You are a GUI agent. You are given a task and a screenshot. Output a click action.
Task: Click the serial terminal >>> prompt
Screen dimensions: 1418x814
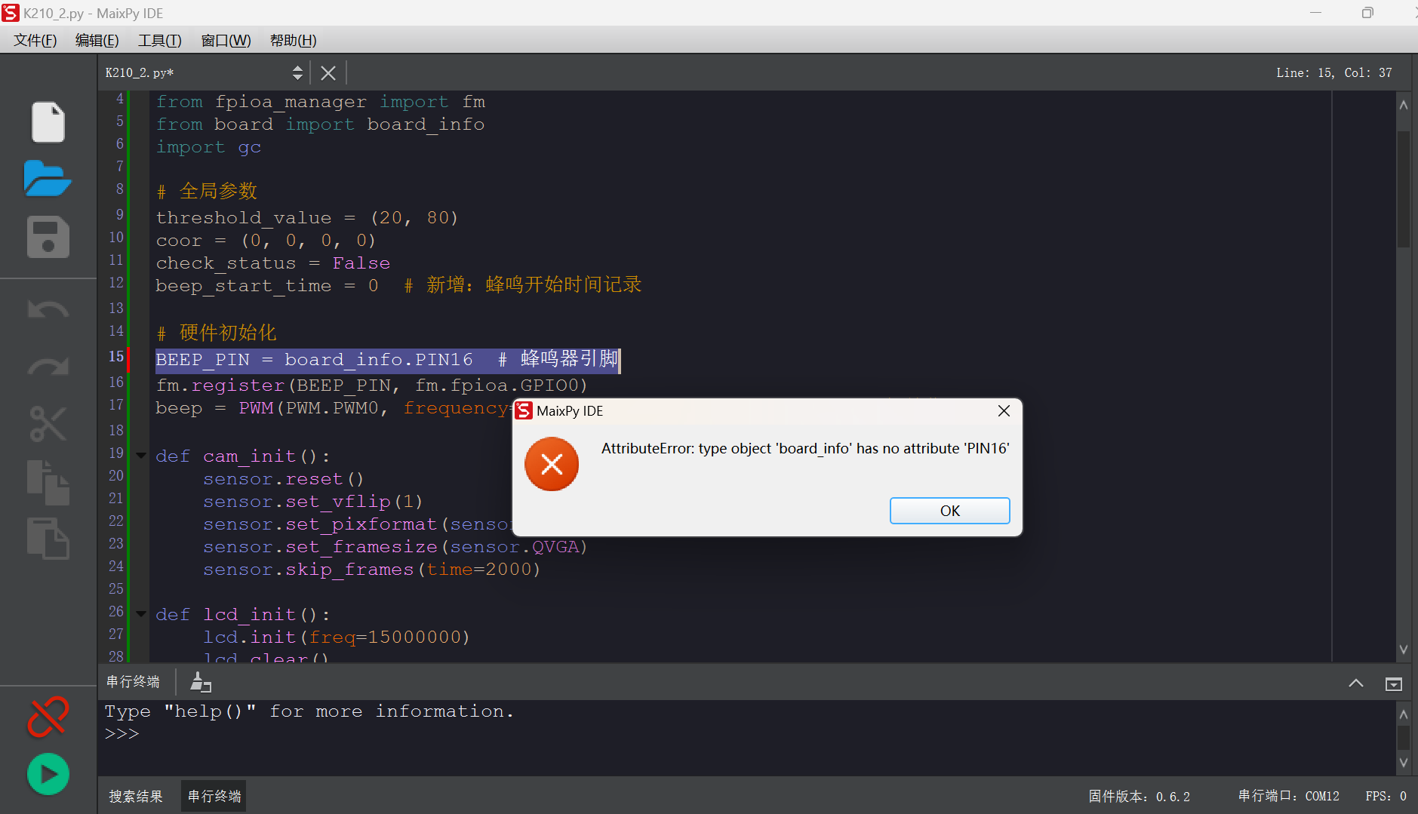point(122,734)
